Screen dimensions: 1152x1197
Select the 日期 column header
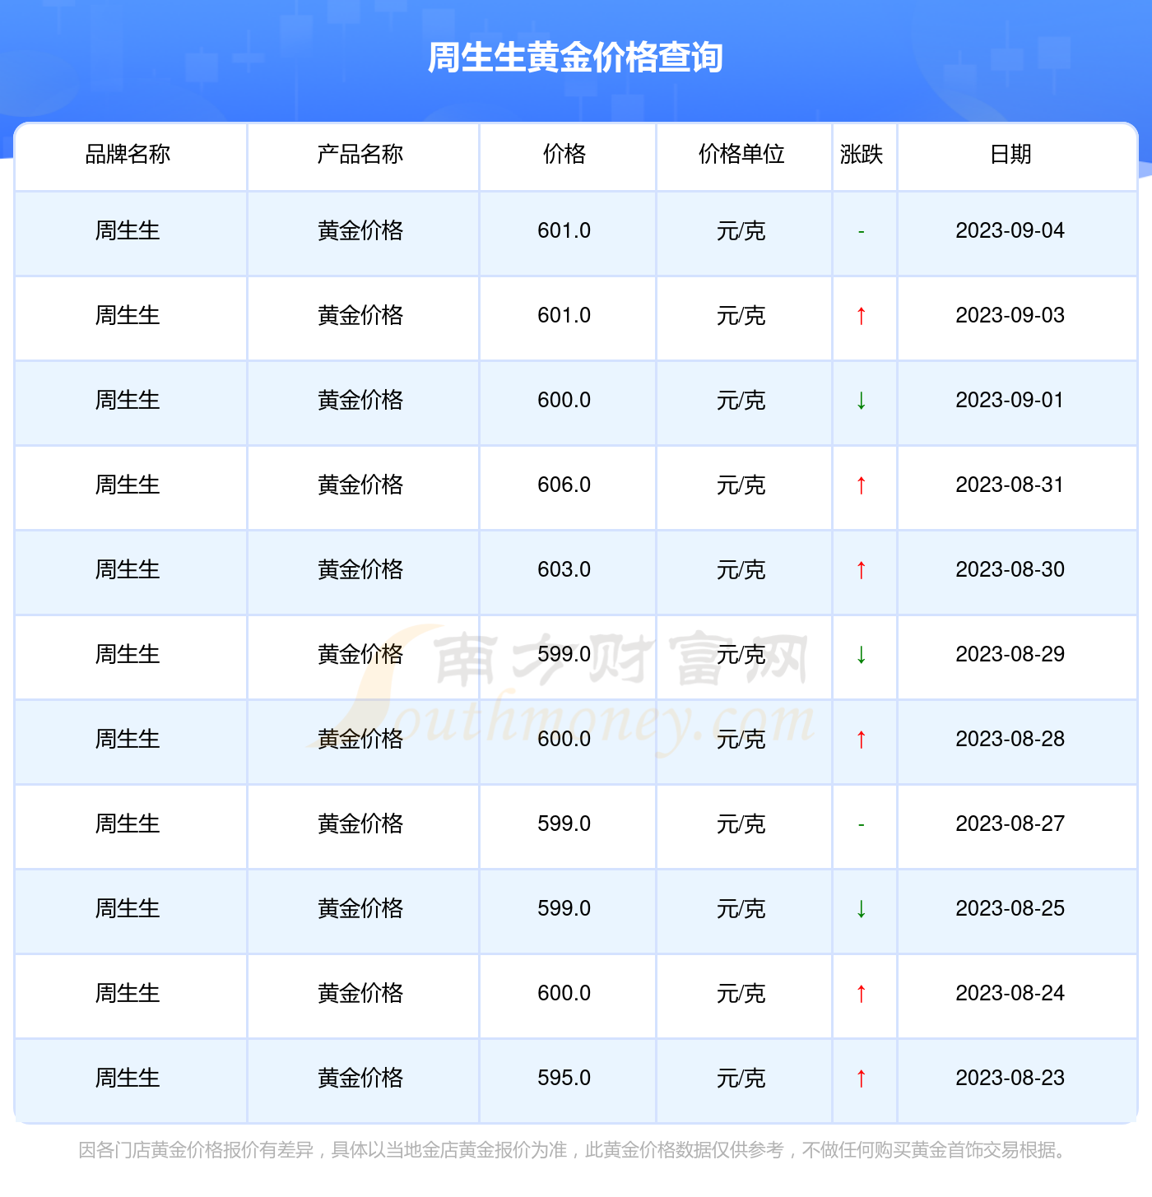coord(1010,154)
